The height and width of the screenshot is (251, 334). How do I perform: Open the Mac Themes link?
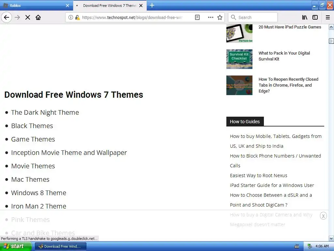(x=30, y=179)
